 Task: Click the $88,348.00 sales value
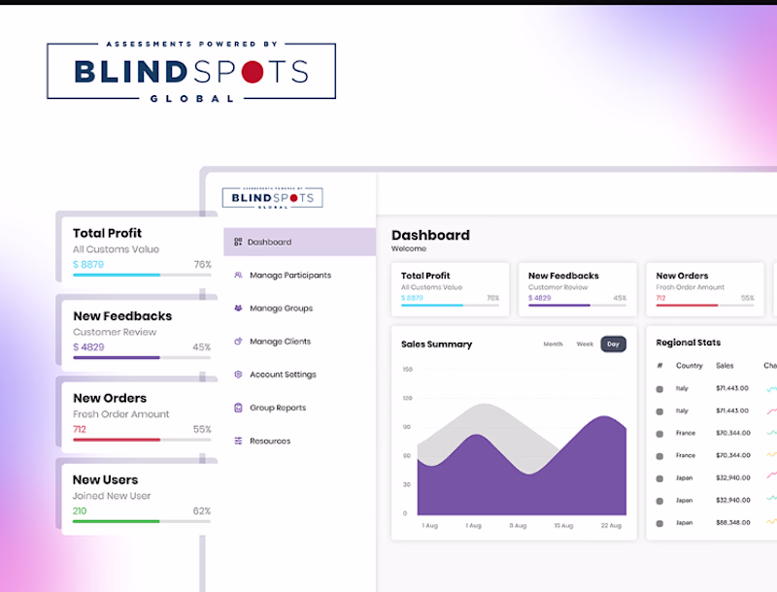tap(733, 523)
